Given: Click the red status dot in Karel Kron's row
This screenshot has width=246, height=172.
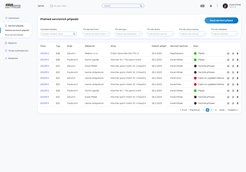Looking at the screenshot, I should tap(195, 78).
